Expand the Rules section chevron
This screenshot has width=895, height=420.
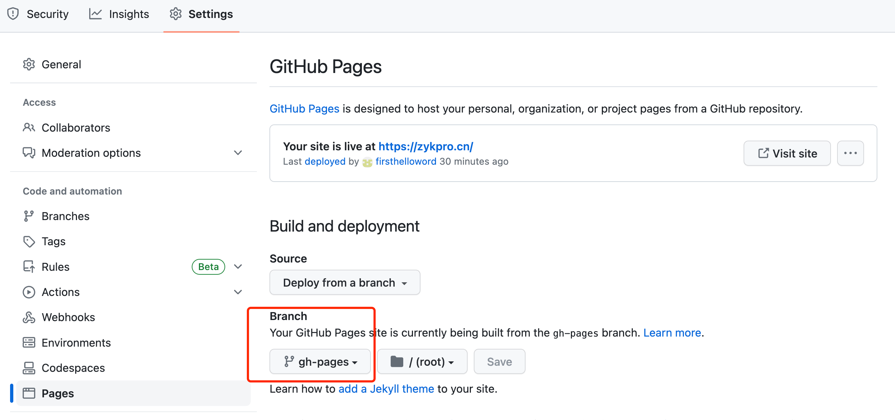point(238,266)
